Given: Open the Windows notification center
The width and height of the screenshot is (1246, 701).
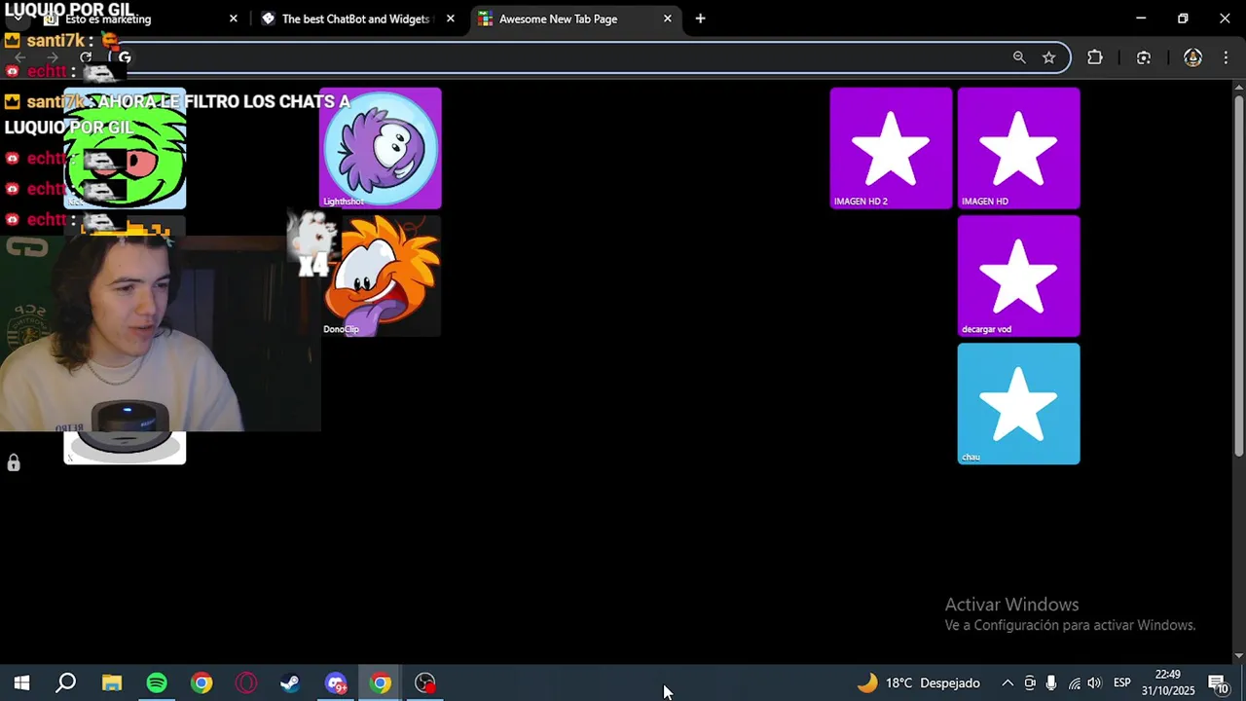Looking at the screenshot, I should [1218, 683].
